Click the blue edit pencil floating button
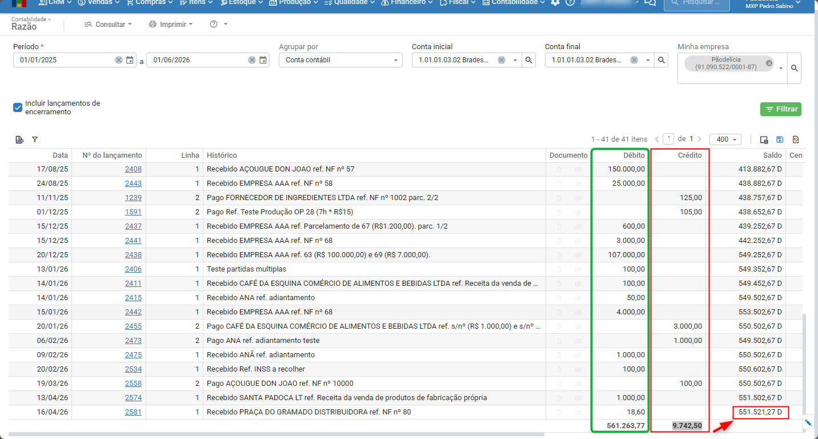Image resolution: width=818 pixels, height=439 pixels. (808, 423)
